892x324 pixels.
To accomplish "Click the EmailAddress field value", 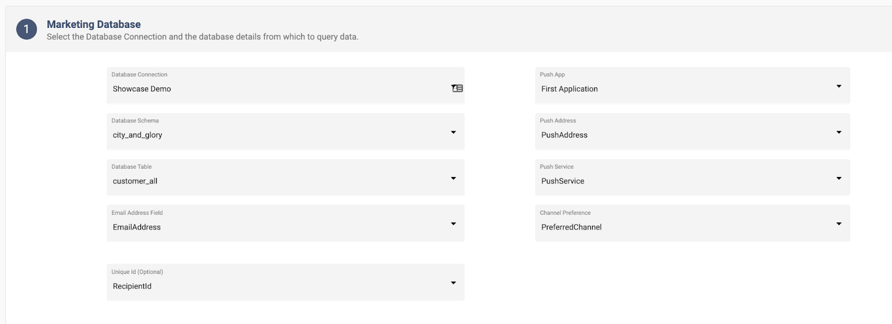I will click(137, 227).
